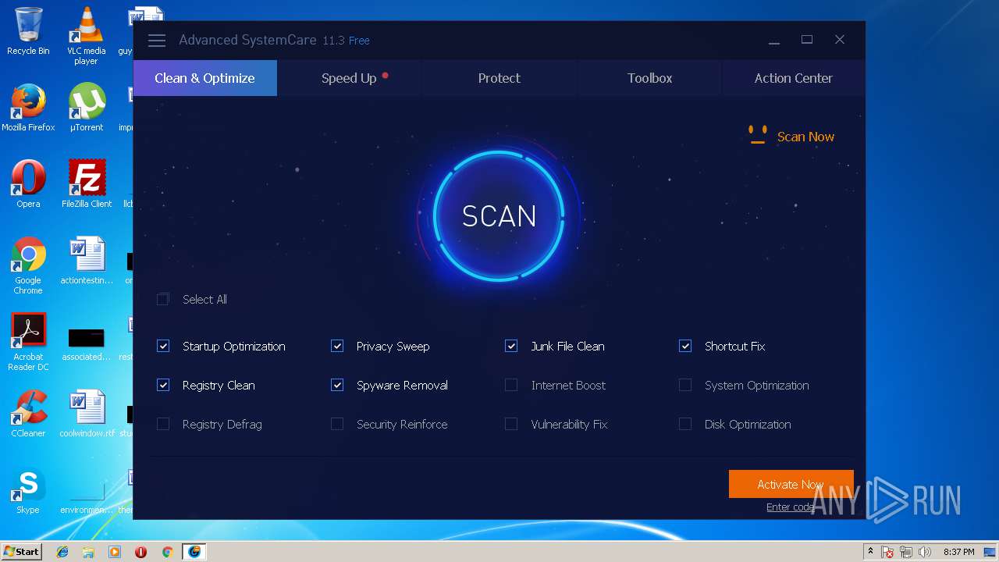The width and height of the screenshot is (999, 562).
Task: Click the 8:37 PM system clock
Action: click(959, 552)
